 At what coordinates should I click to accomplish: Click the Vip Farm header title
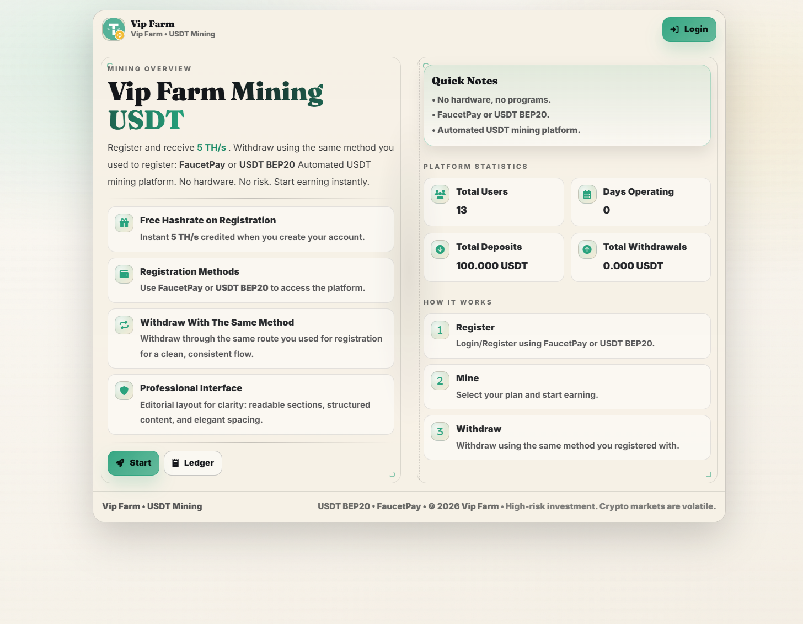153,24
